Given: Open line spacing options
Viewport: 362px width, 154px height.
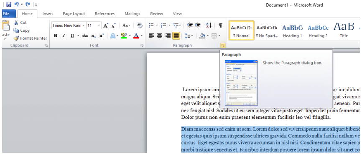Looking at the screenshot, I should pos(189,36).
